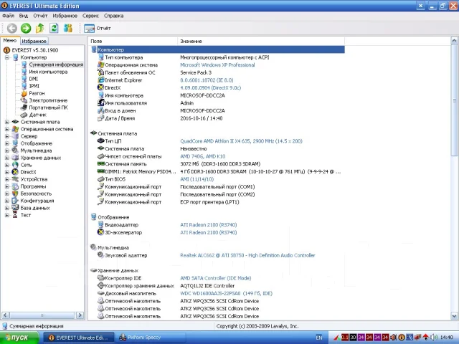Select Разгон flame icon in tree

click(24, 93)
